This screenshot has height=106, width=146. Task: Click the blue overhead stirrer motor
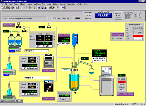coord(75,40)
